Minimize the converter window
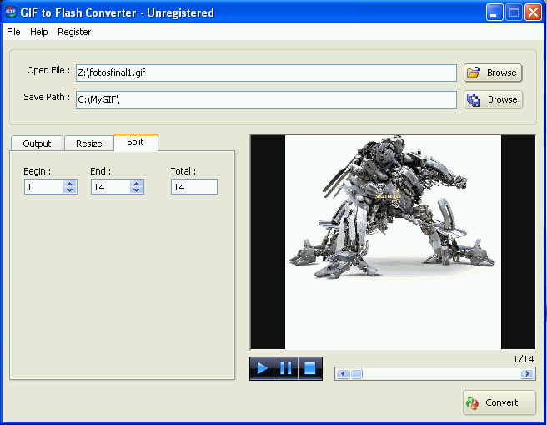This screenshot has height=425, width=547. [494, 13]
